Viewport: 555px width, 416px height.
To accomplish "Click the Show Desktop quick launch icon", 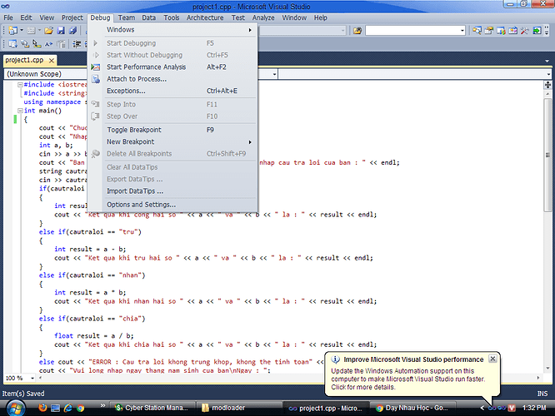I will click(55, 408).
